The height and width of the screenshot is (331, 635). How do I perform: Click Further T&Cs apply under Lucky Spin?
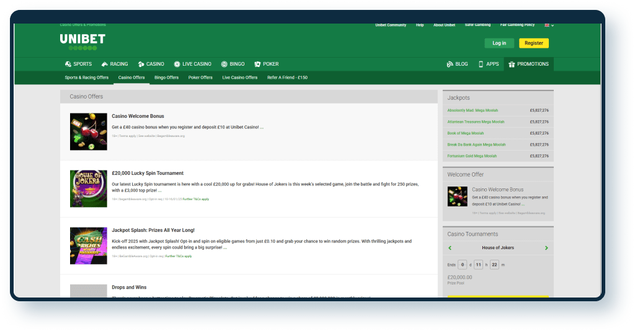click(195, 199)
